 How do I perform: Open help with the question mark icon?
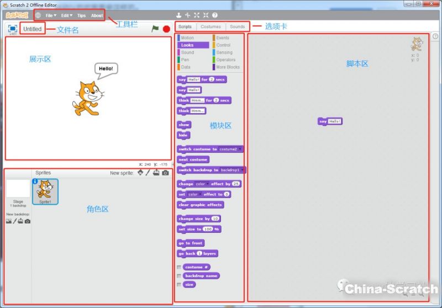[x=214, y=15]
